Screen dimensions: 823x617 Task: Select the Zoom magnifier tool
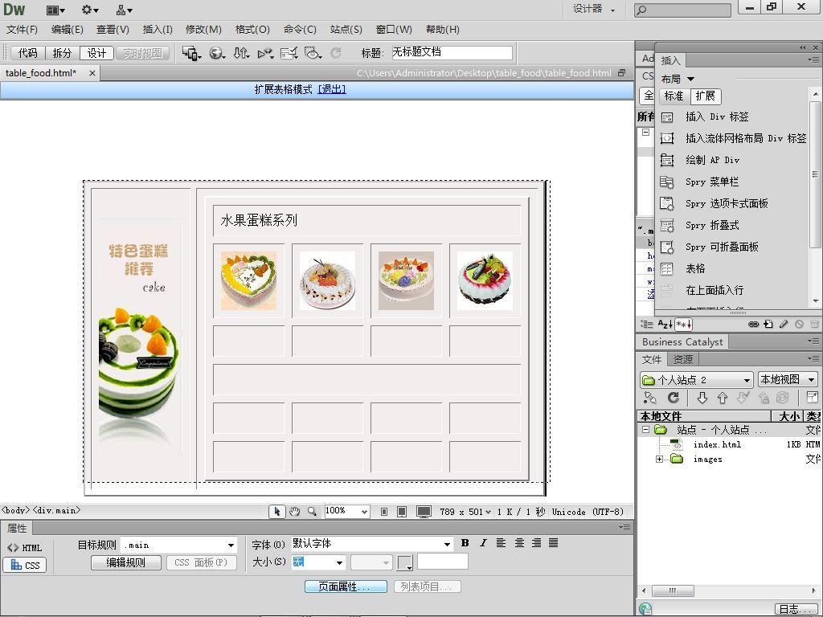coord(313,512)
